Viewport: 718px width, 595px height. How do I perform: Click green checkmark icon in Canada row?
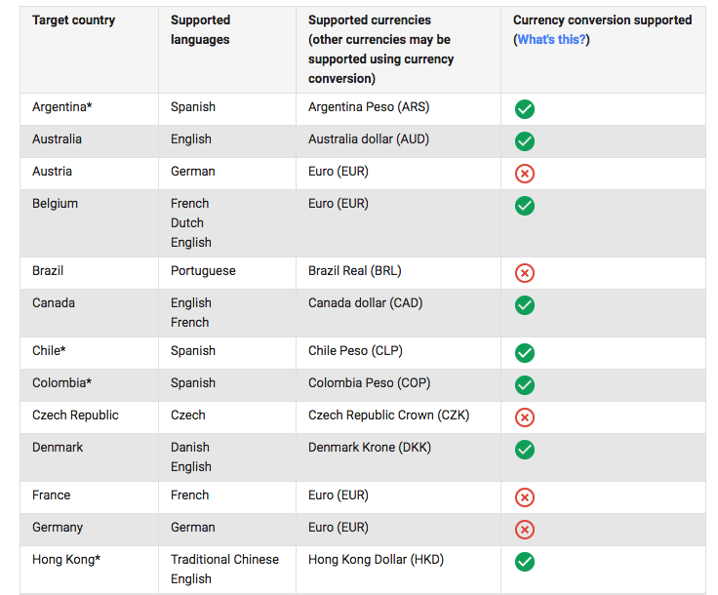(x=525, y=305)
